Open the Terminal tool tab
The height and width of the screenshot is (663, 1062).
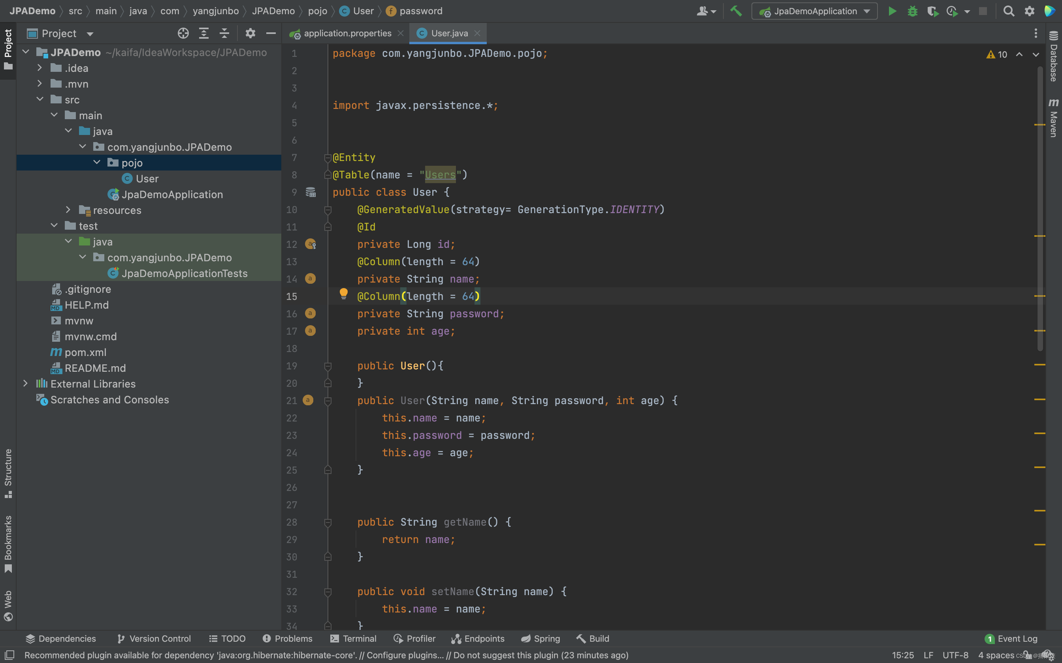(x=353, y=639)
